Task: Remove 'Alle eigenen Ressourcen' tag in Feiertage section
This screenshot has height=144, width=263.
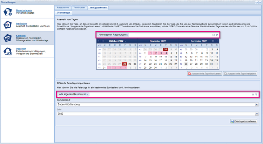Action: click(88, 95)
